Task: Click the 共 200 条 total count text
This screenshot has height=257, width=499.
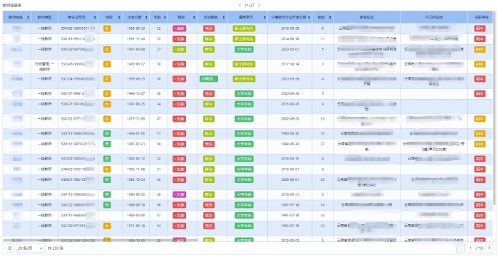Action: [56, 248]
